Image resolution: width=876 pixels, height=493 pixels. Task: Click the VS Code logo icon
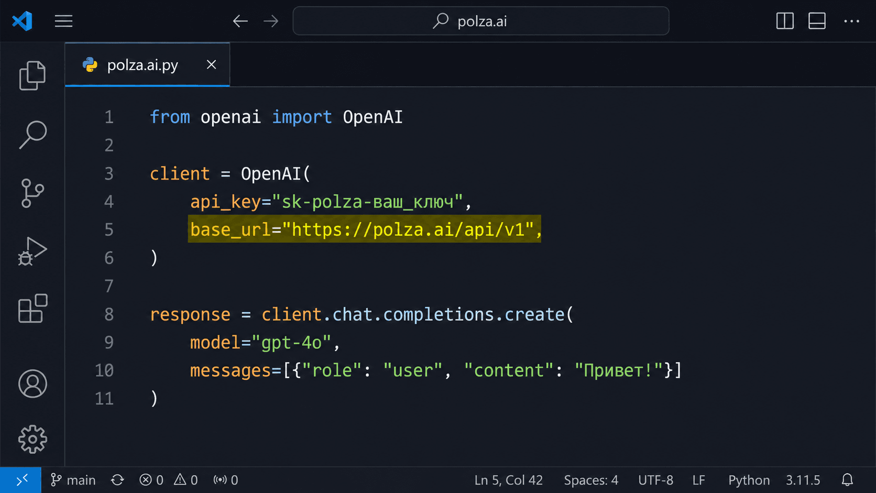[22, 21]
